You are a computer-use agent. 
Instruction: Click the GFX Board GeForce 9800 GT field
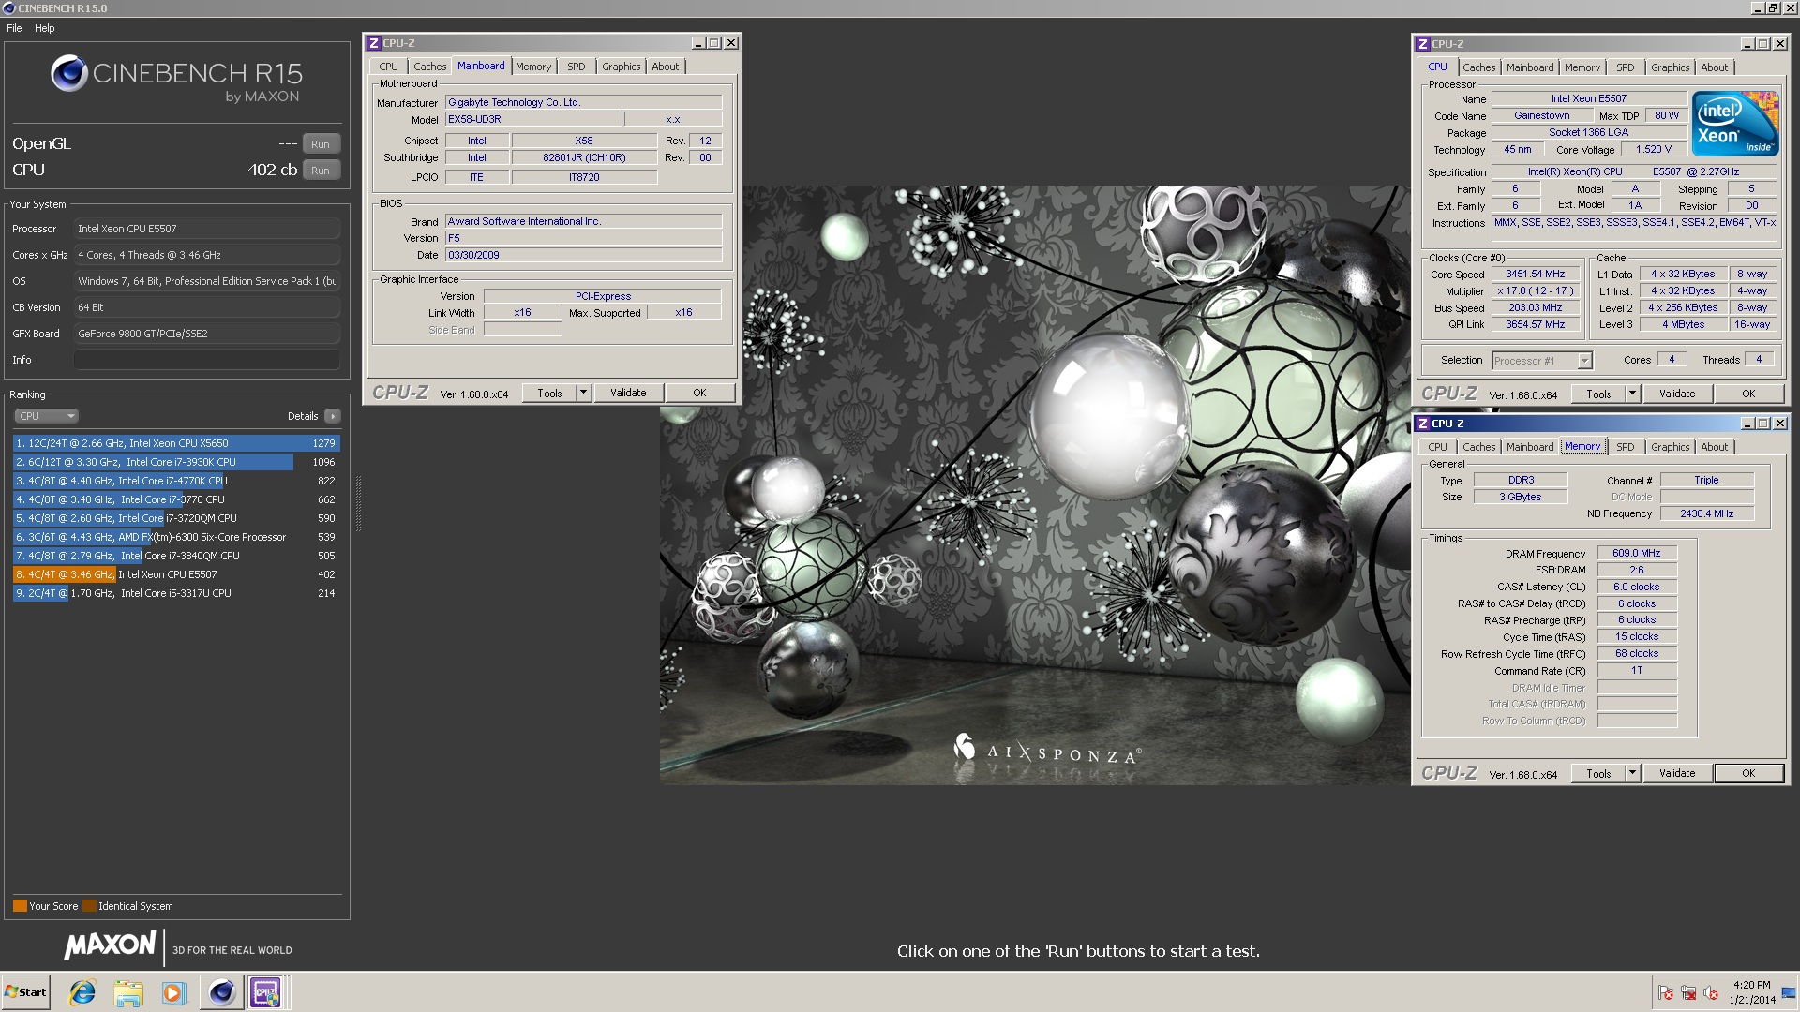tap(207, 334)
